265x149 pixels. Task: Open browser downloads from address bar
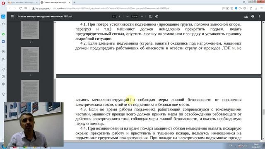pos(256,8)
